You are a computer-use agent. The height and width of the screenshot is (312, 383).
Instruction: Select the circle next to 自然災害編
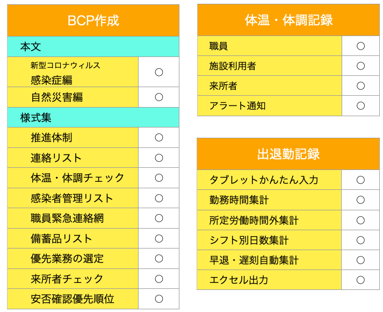coord(159,97)
